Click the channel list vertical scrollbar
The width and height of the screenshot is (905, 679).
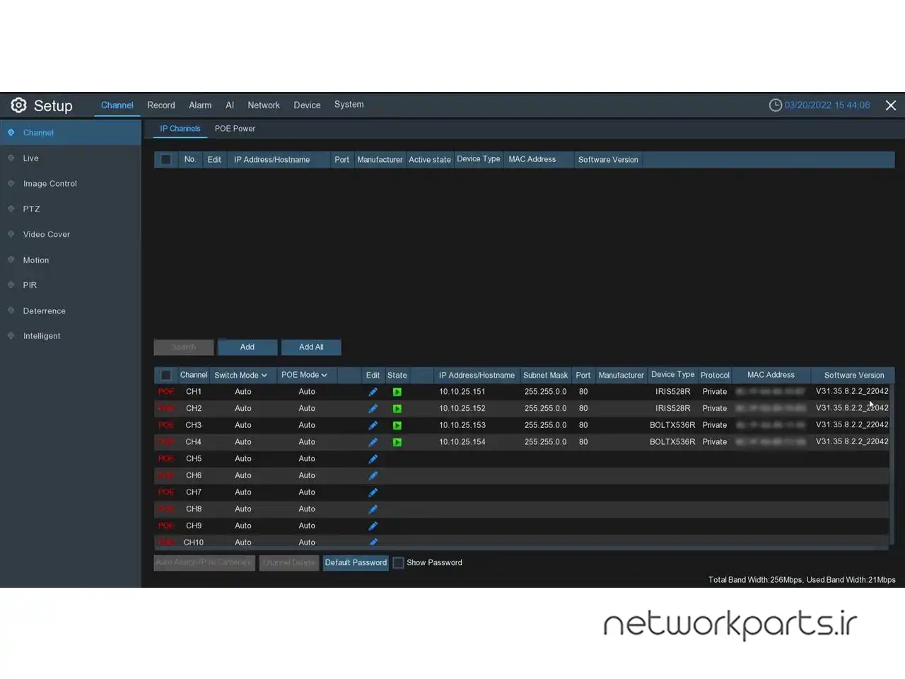[x=892, y=460]
